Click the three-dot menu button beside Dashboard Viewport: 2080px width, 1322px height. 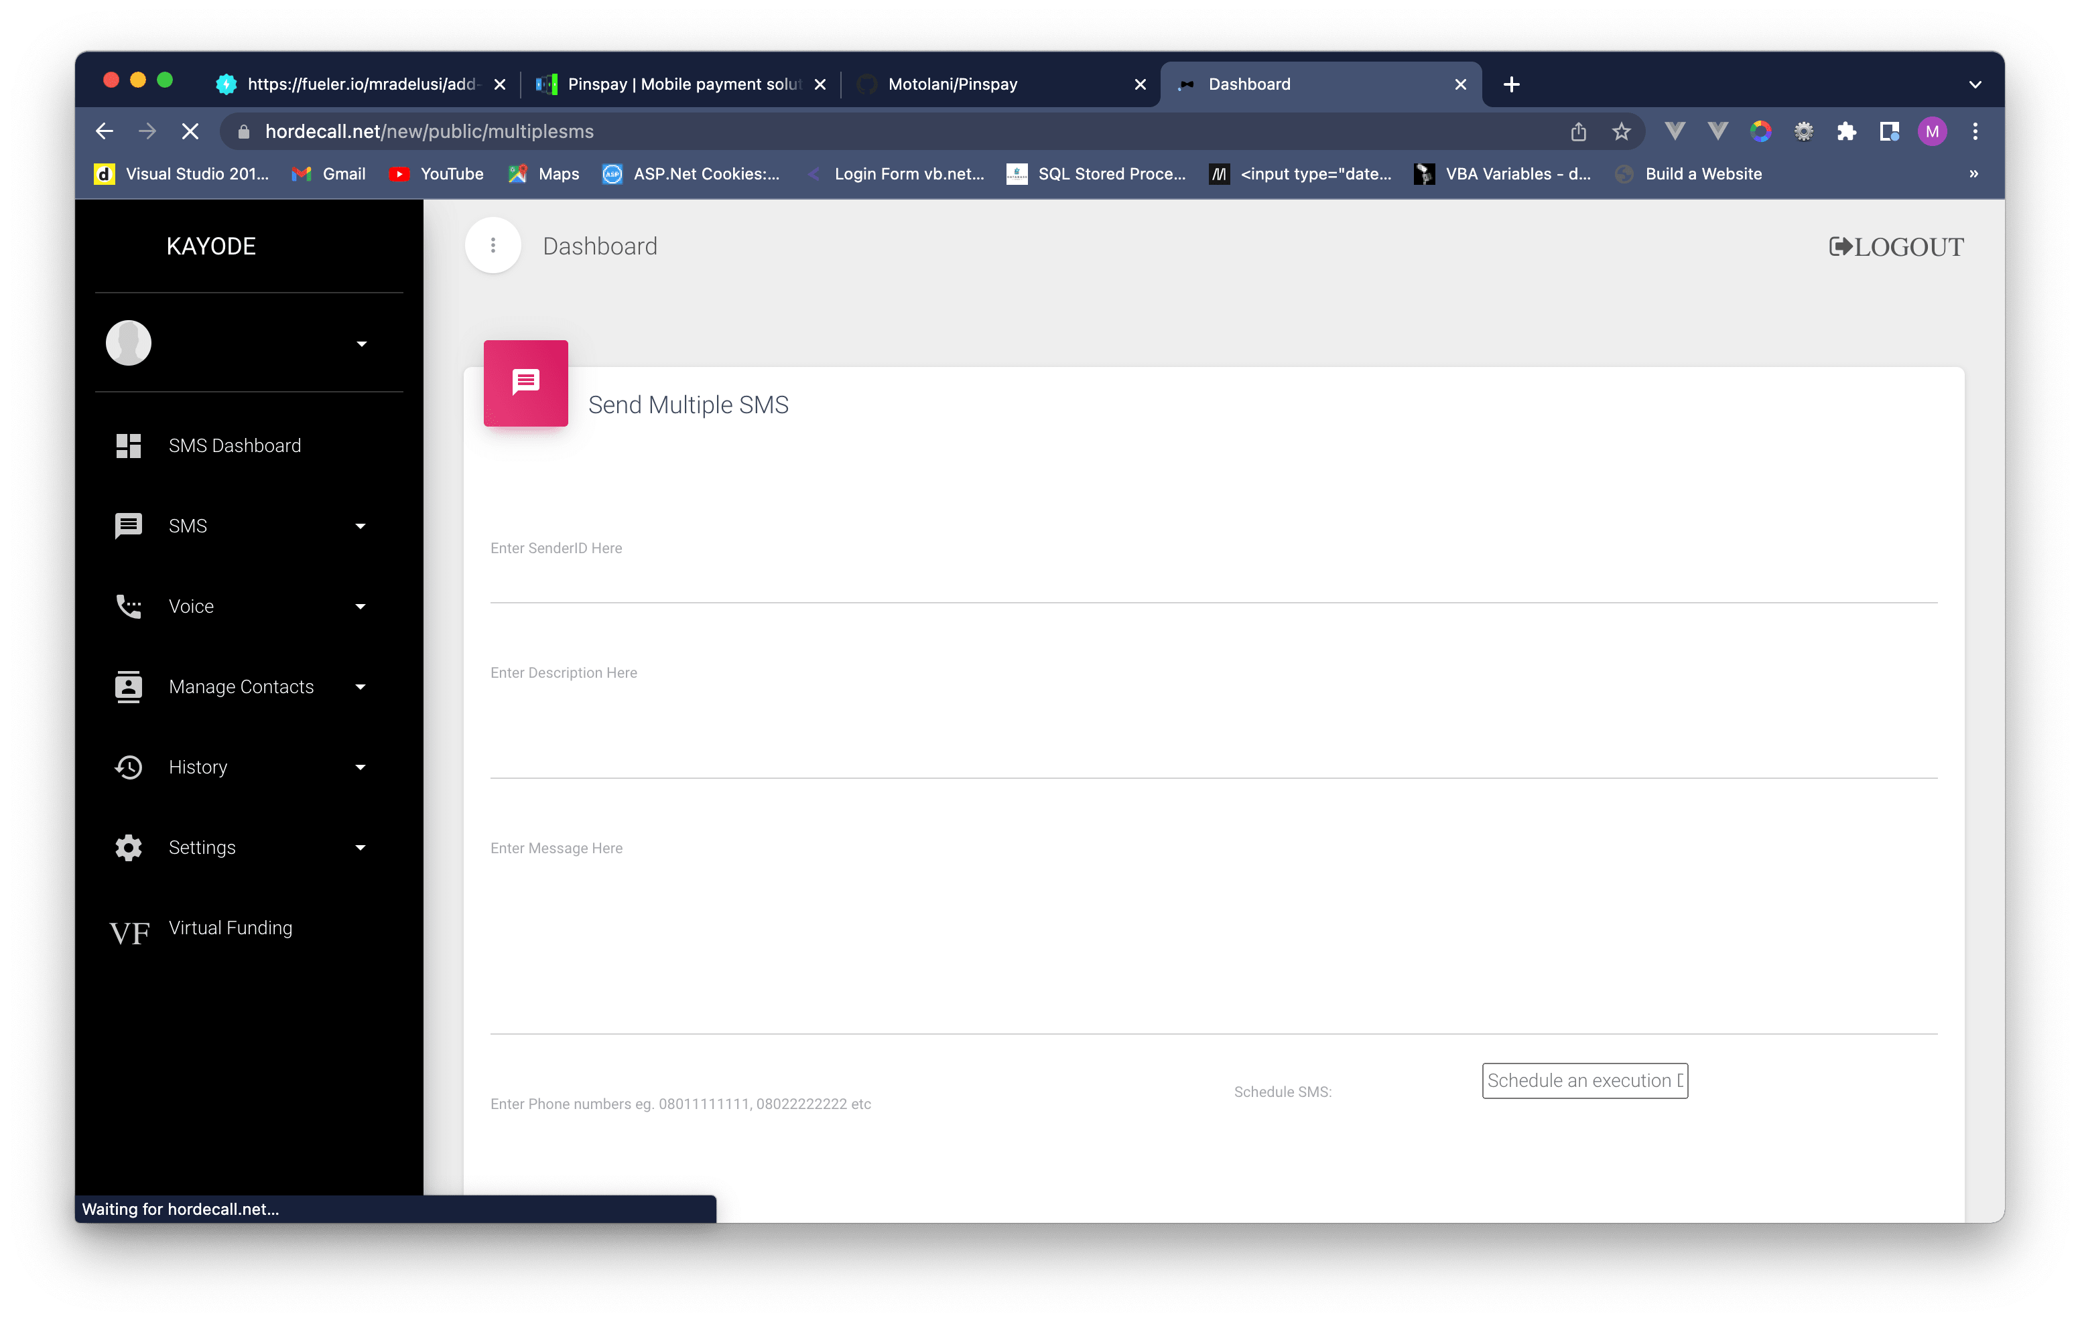[x=493, y=245]
